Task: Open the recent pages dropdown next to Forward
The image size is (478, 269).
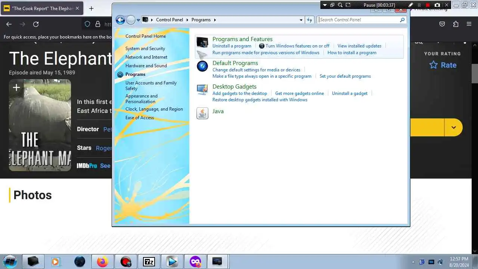Action: [138, 20]
